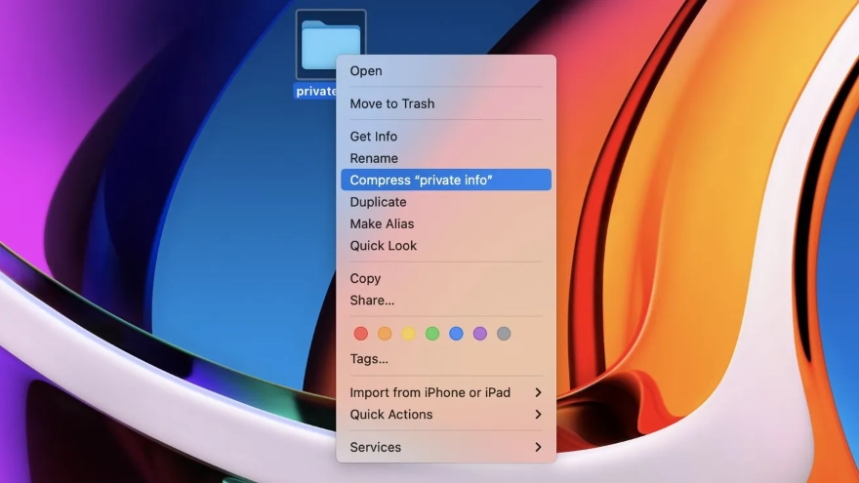The image size is (859, 483).
Task: Apply the yellow tag color
Action: click(x=408, y=334)
